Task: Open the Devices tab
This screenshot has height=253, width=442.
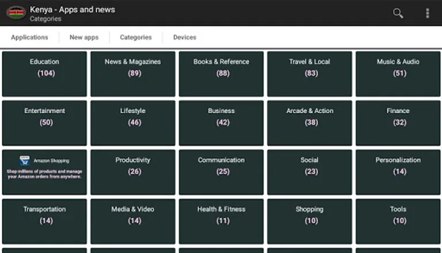Action: click(185, 37)
